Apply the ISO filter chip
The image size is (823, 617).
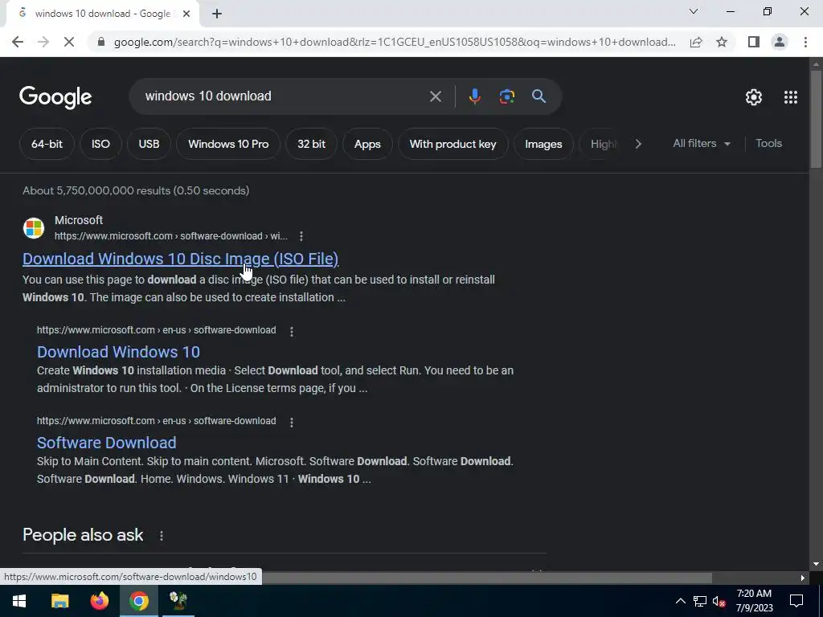pos(100,144)
